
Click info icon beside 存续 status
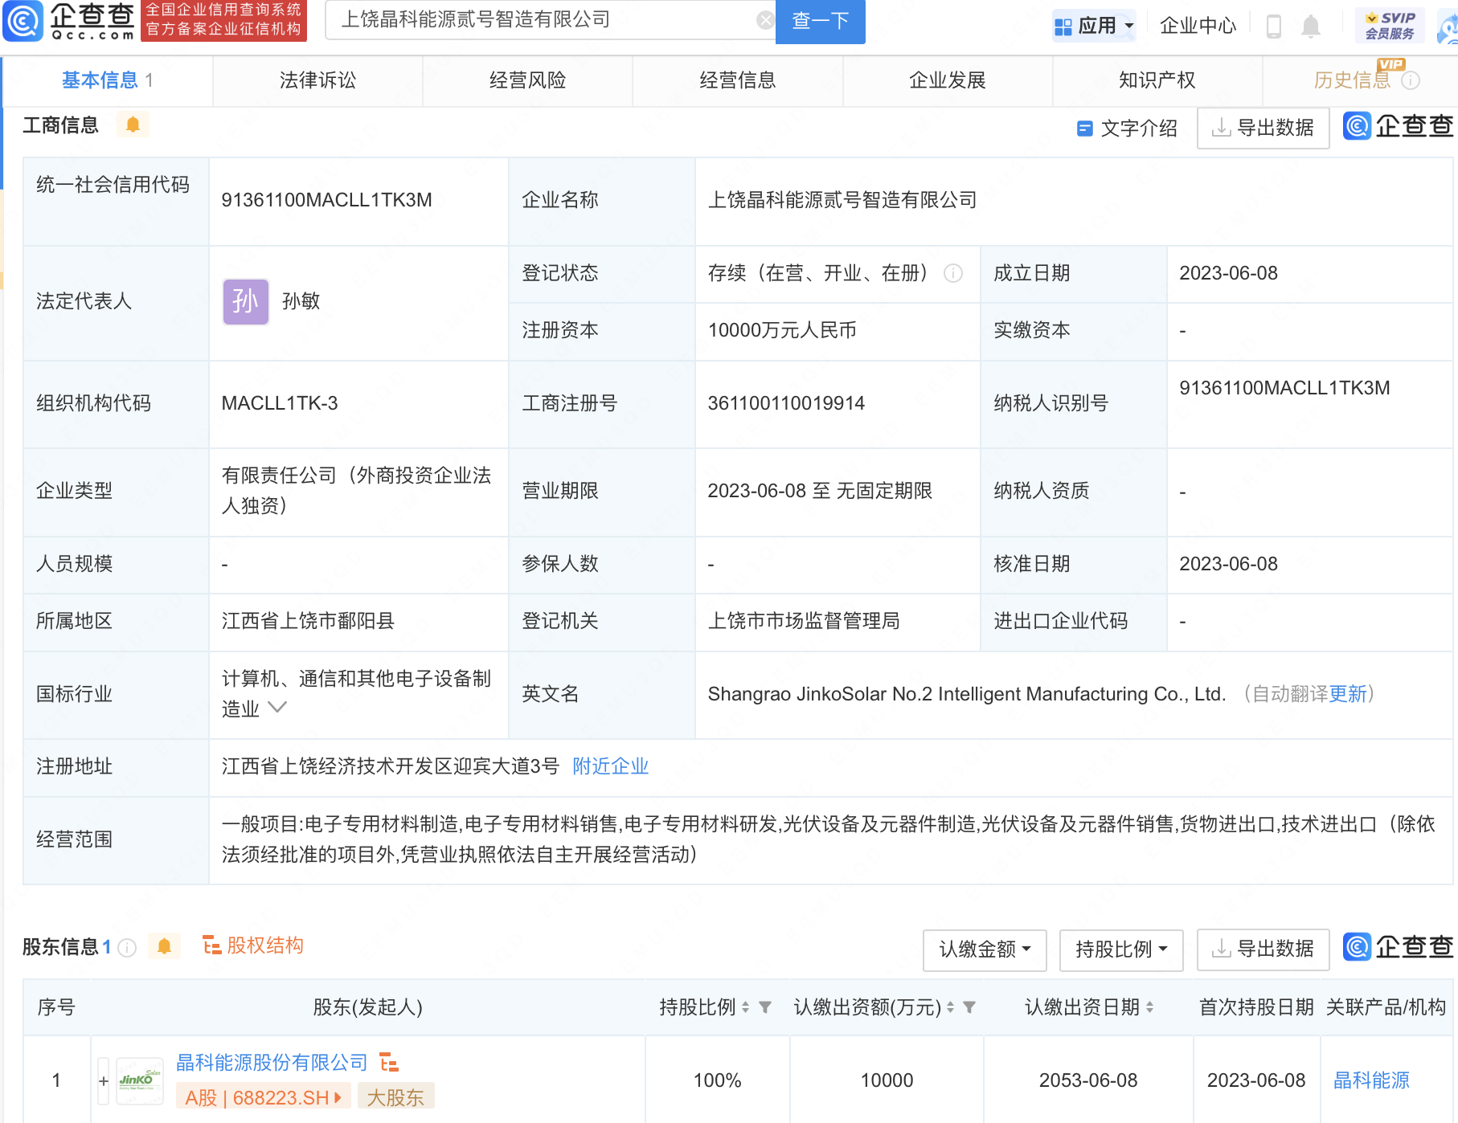click(x=953, y=273)
